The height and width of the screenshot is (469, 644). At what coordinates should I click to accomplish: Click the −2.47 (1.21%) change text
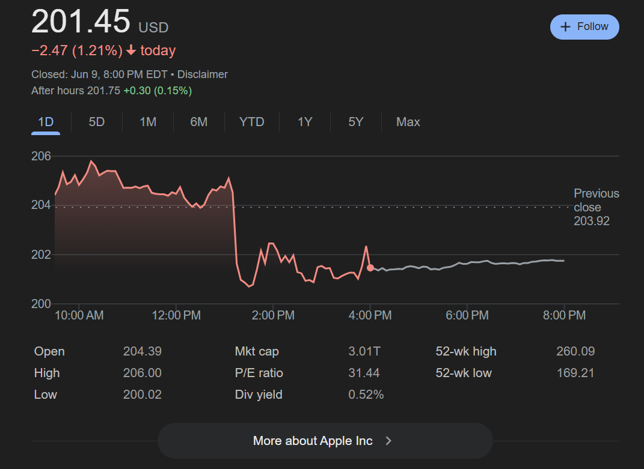pos(77,50)
